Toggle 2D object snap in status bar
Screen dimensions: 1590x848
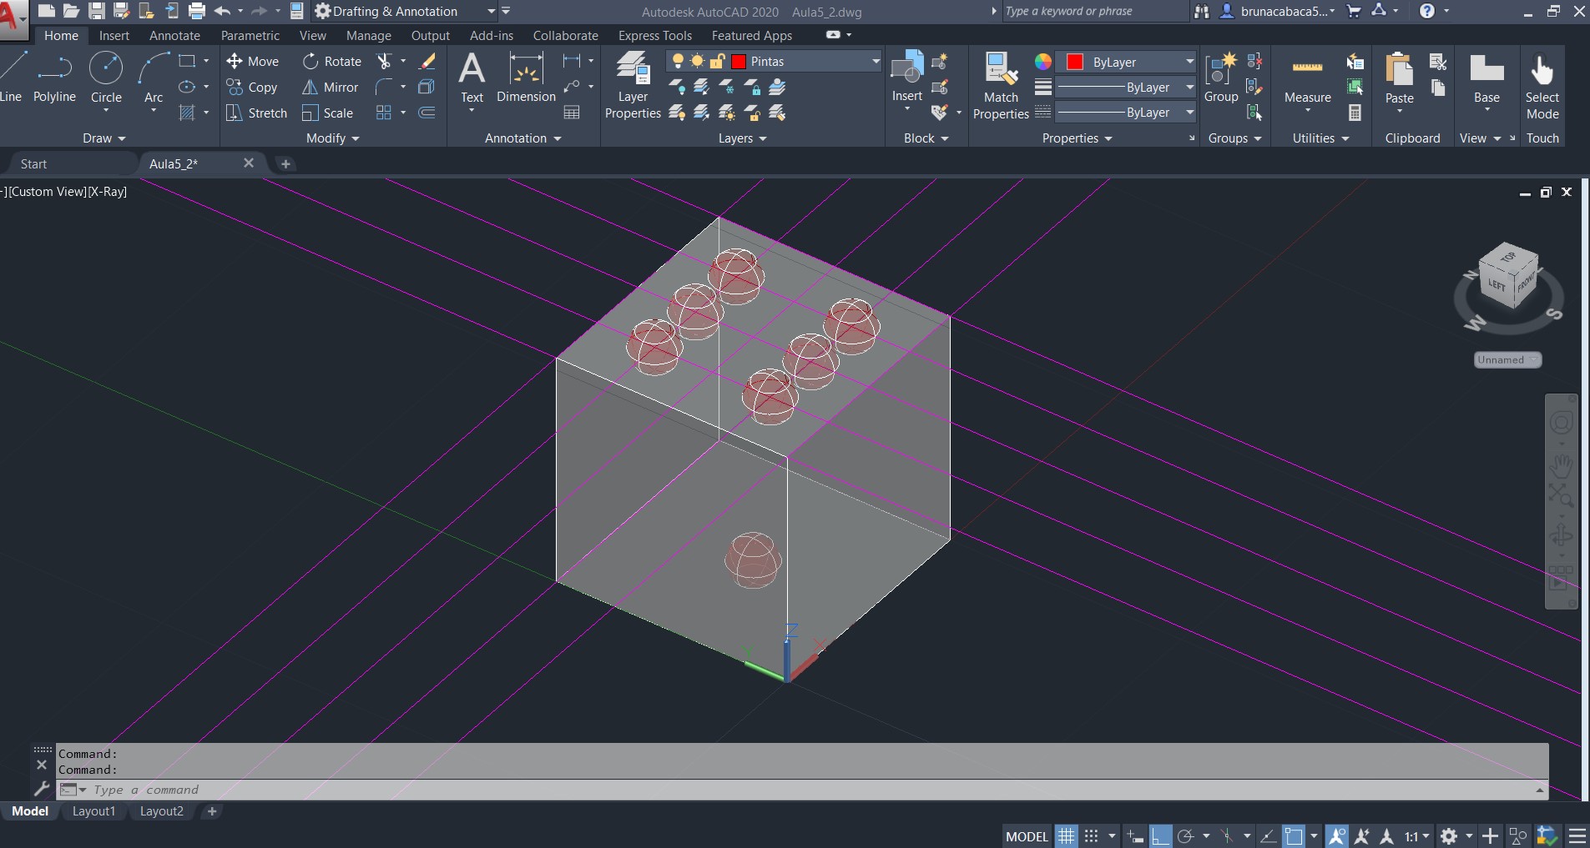[1294, 835]
